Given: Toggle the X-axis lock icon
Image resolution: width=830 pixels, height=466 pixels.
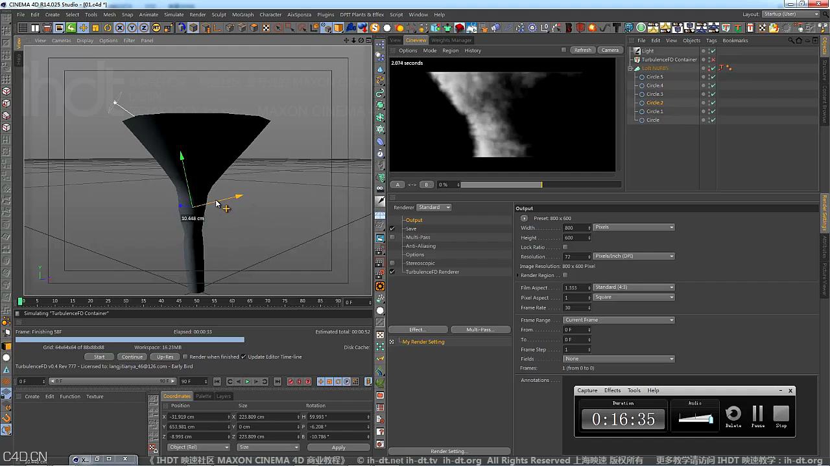Looking at the screenshot, I should pyautogui.click(x=120, y=28).
